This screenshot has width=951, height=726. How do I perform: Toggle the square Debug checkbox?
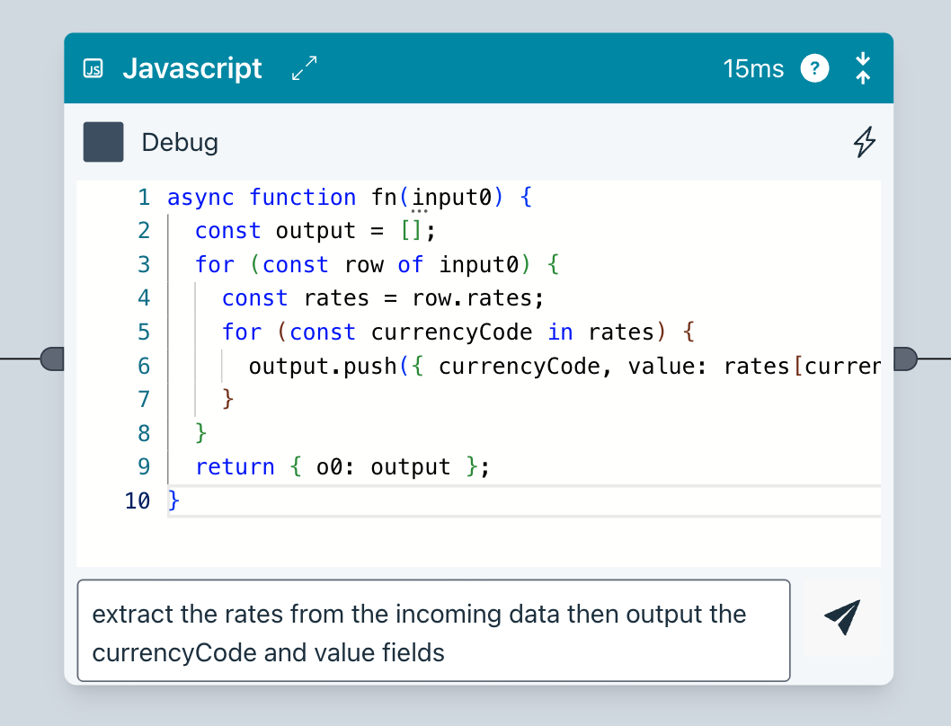coord(103,142)
